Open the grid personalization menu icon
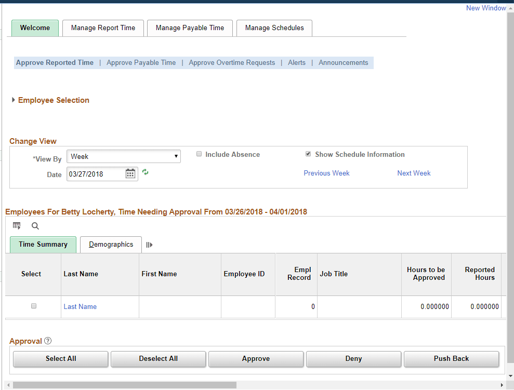Image resolution: width=514 pixels, height=390 pixels. coord(17,225)
